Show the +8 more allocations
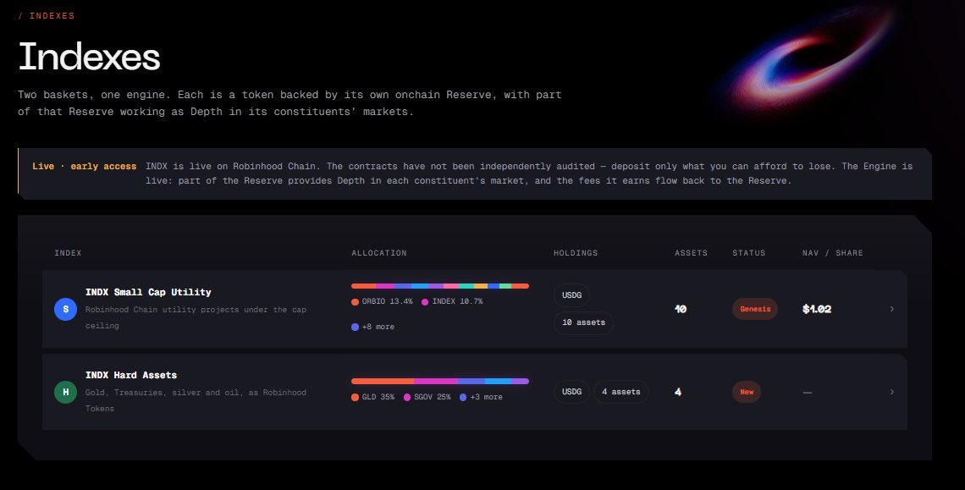 (x=378, y=327)
